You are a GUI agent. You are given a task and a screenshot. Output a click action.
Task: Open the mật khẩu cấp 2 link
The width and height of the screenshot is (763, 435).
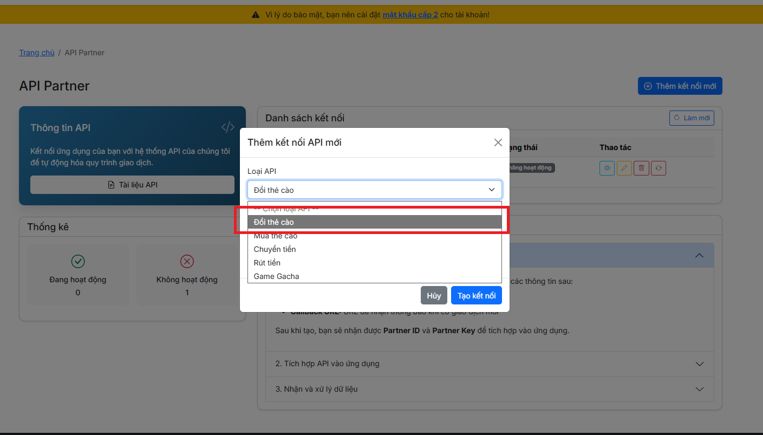410,15
